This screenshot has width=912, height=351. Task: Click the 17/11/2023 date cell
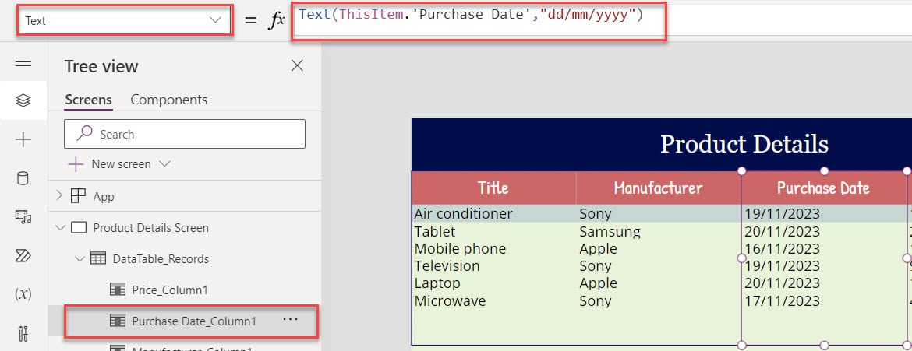point(782,300)
